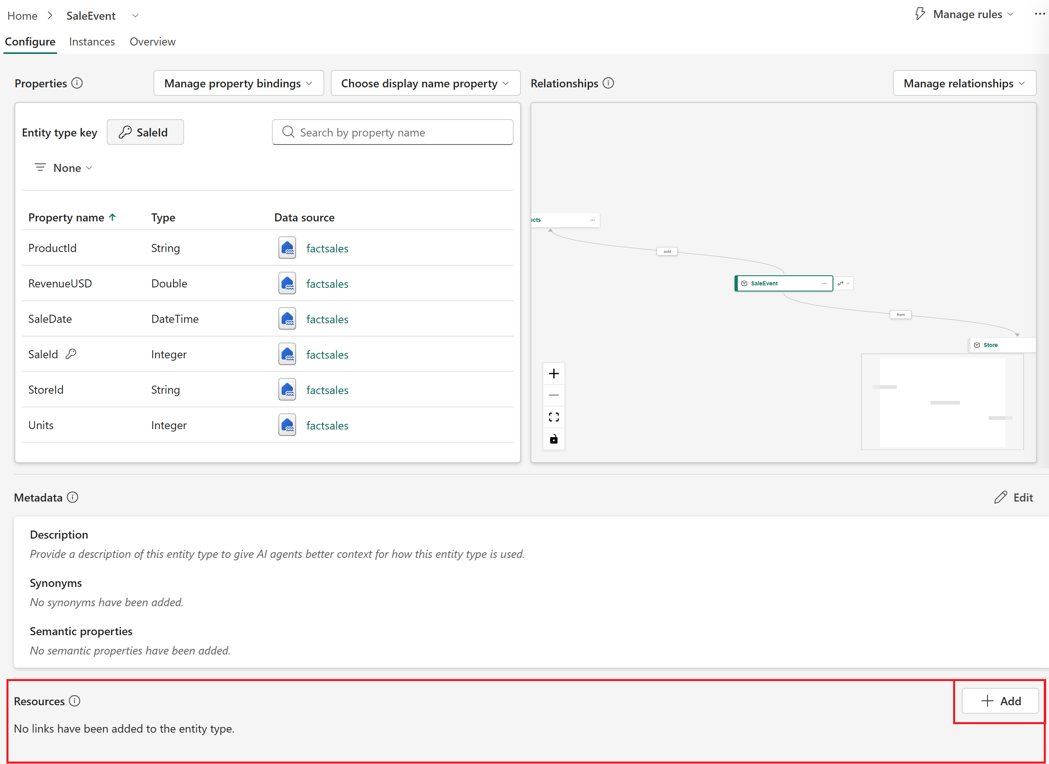Zoom in on the relationships graph
This screenshot has width=1049, height=764.
[x=554, y=374]
